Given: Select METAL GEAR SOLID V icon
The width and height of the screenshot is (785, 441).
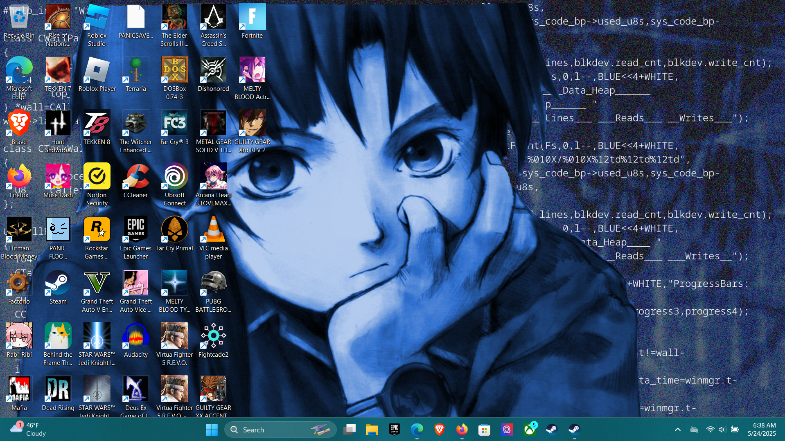Looking at the screenshot, I should 213,132.
